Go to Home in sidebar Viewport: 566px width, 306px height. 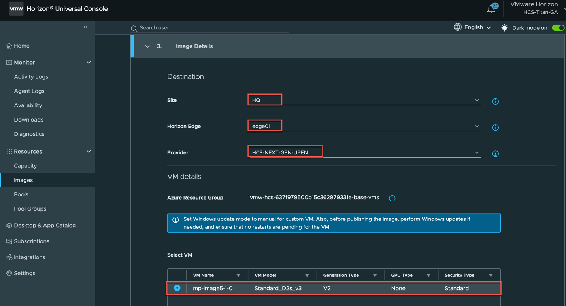click(x=22, y=46)
